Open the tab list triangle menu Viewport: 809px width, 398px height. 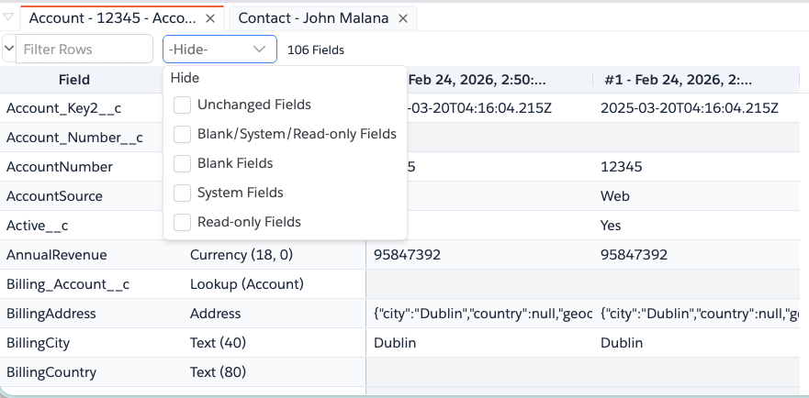click(x=8, y=17)
